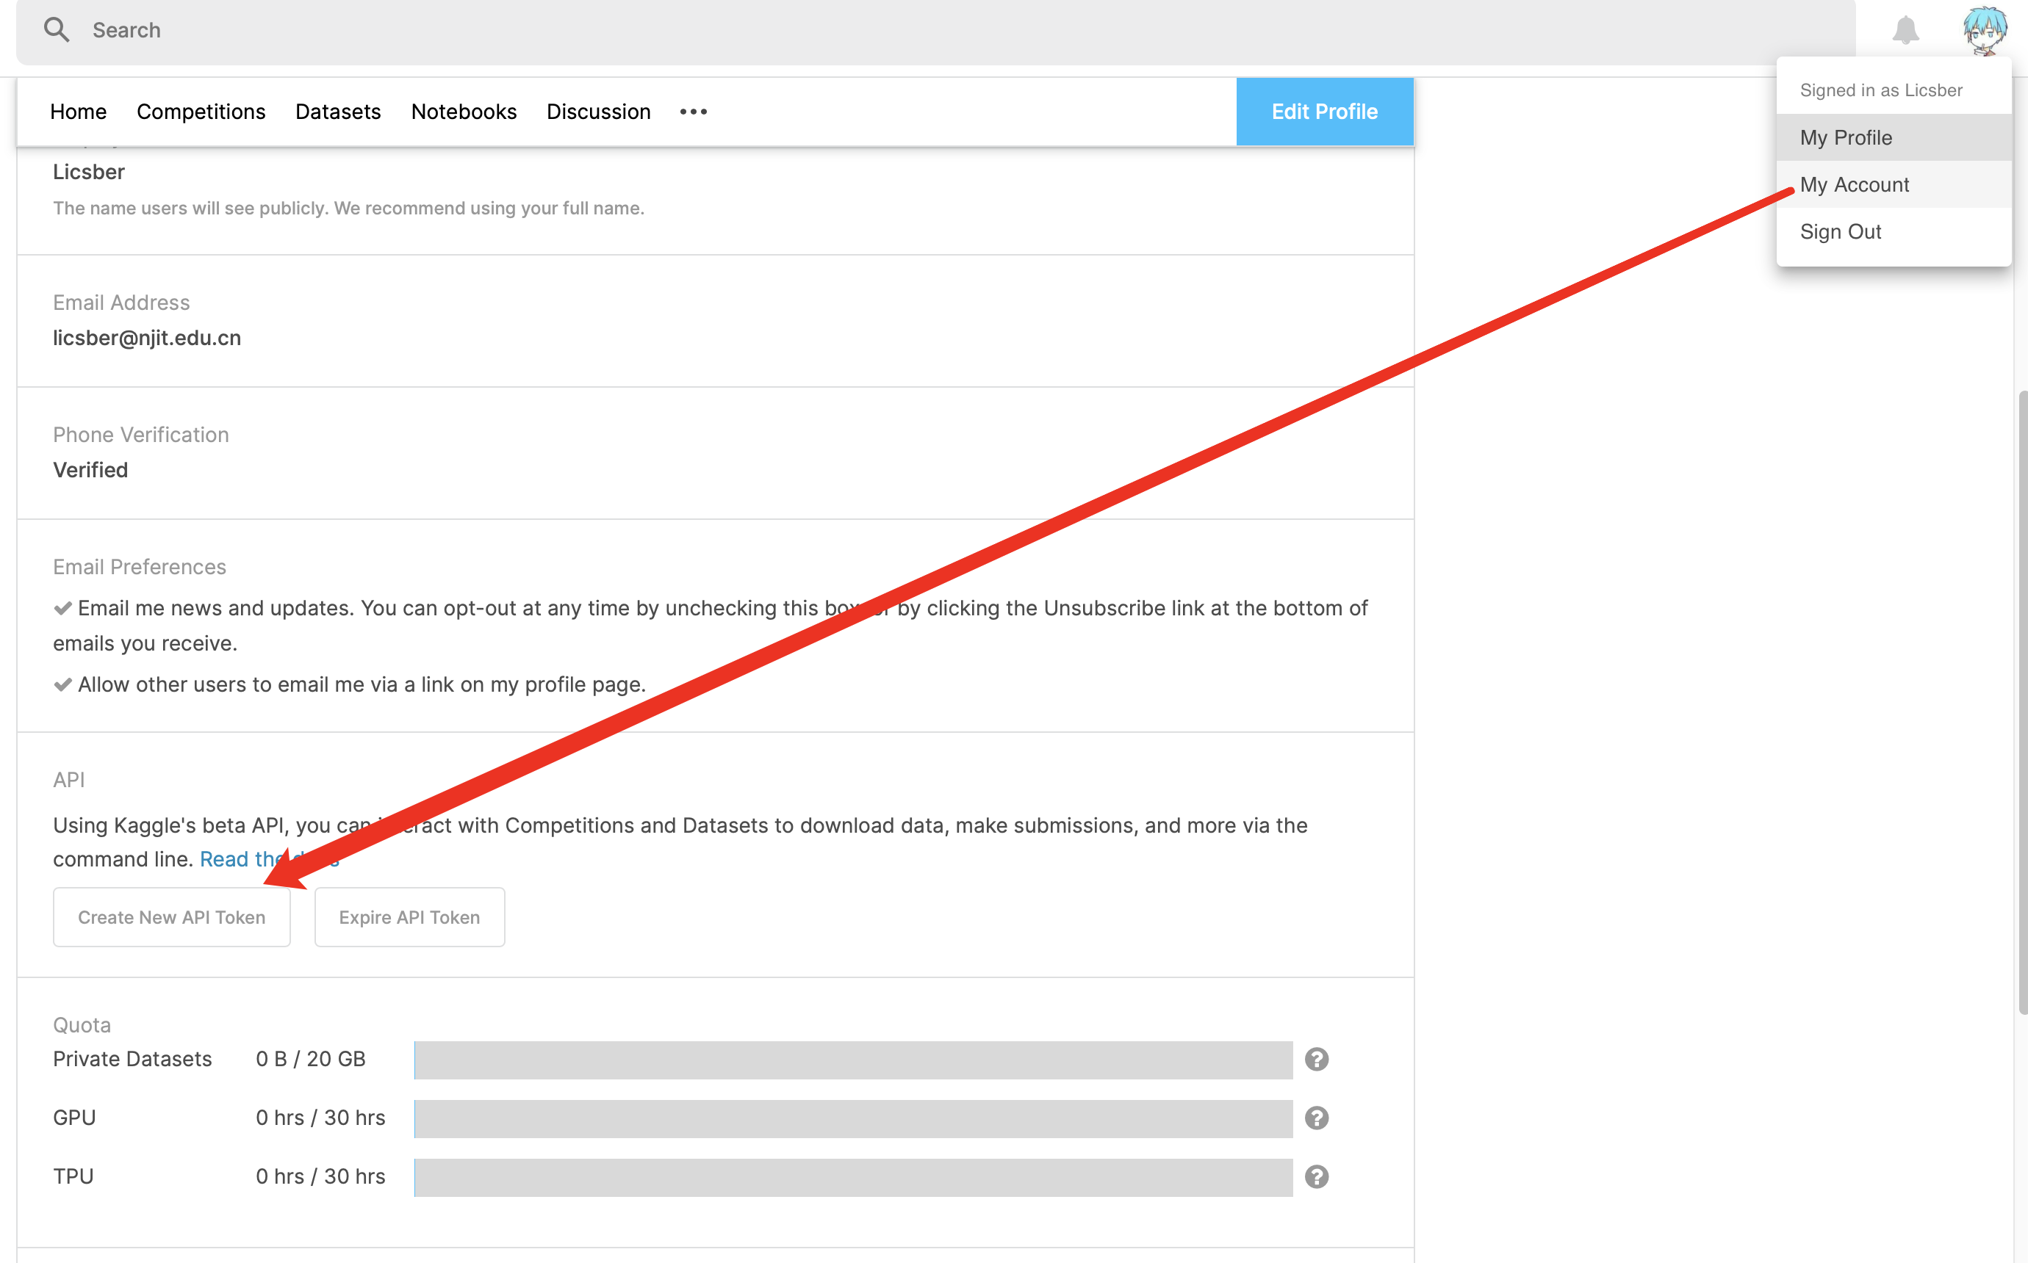Open the Datasets section

pos(337,112)
